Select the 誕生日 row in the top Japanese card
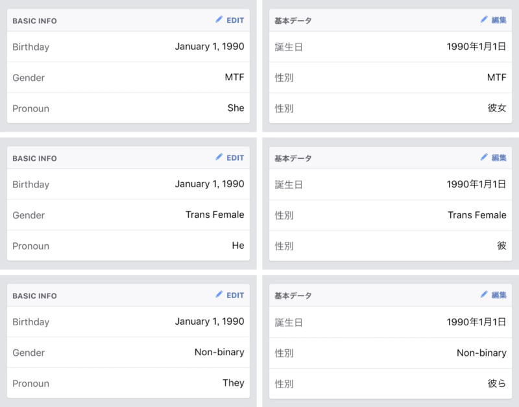The height and width of the screenshot is (407, 519). pos(391,47)
